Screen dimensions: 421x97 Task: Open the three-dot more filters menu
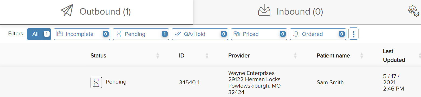[x=353, y=34]
